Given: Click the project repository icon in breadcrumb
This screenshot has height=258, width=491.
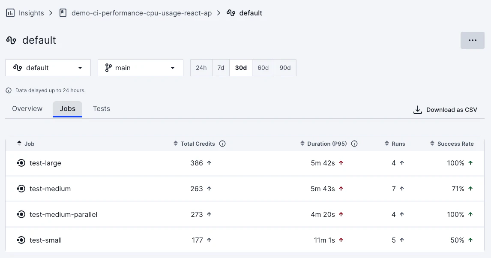Looking at the screenshot, I should point(63,13).
